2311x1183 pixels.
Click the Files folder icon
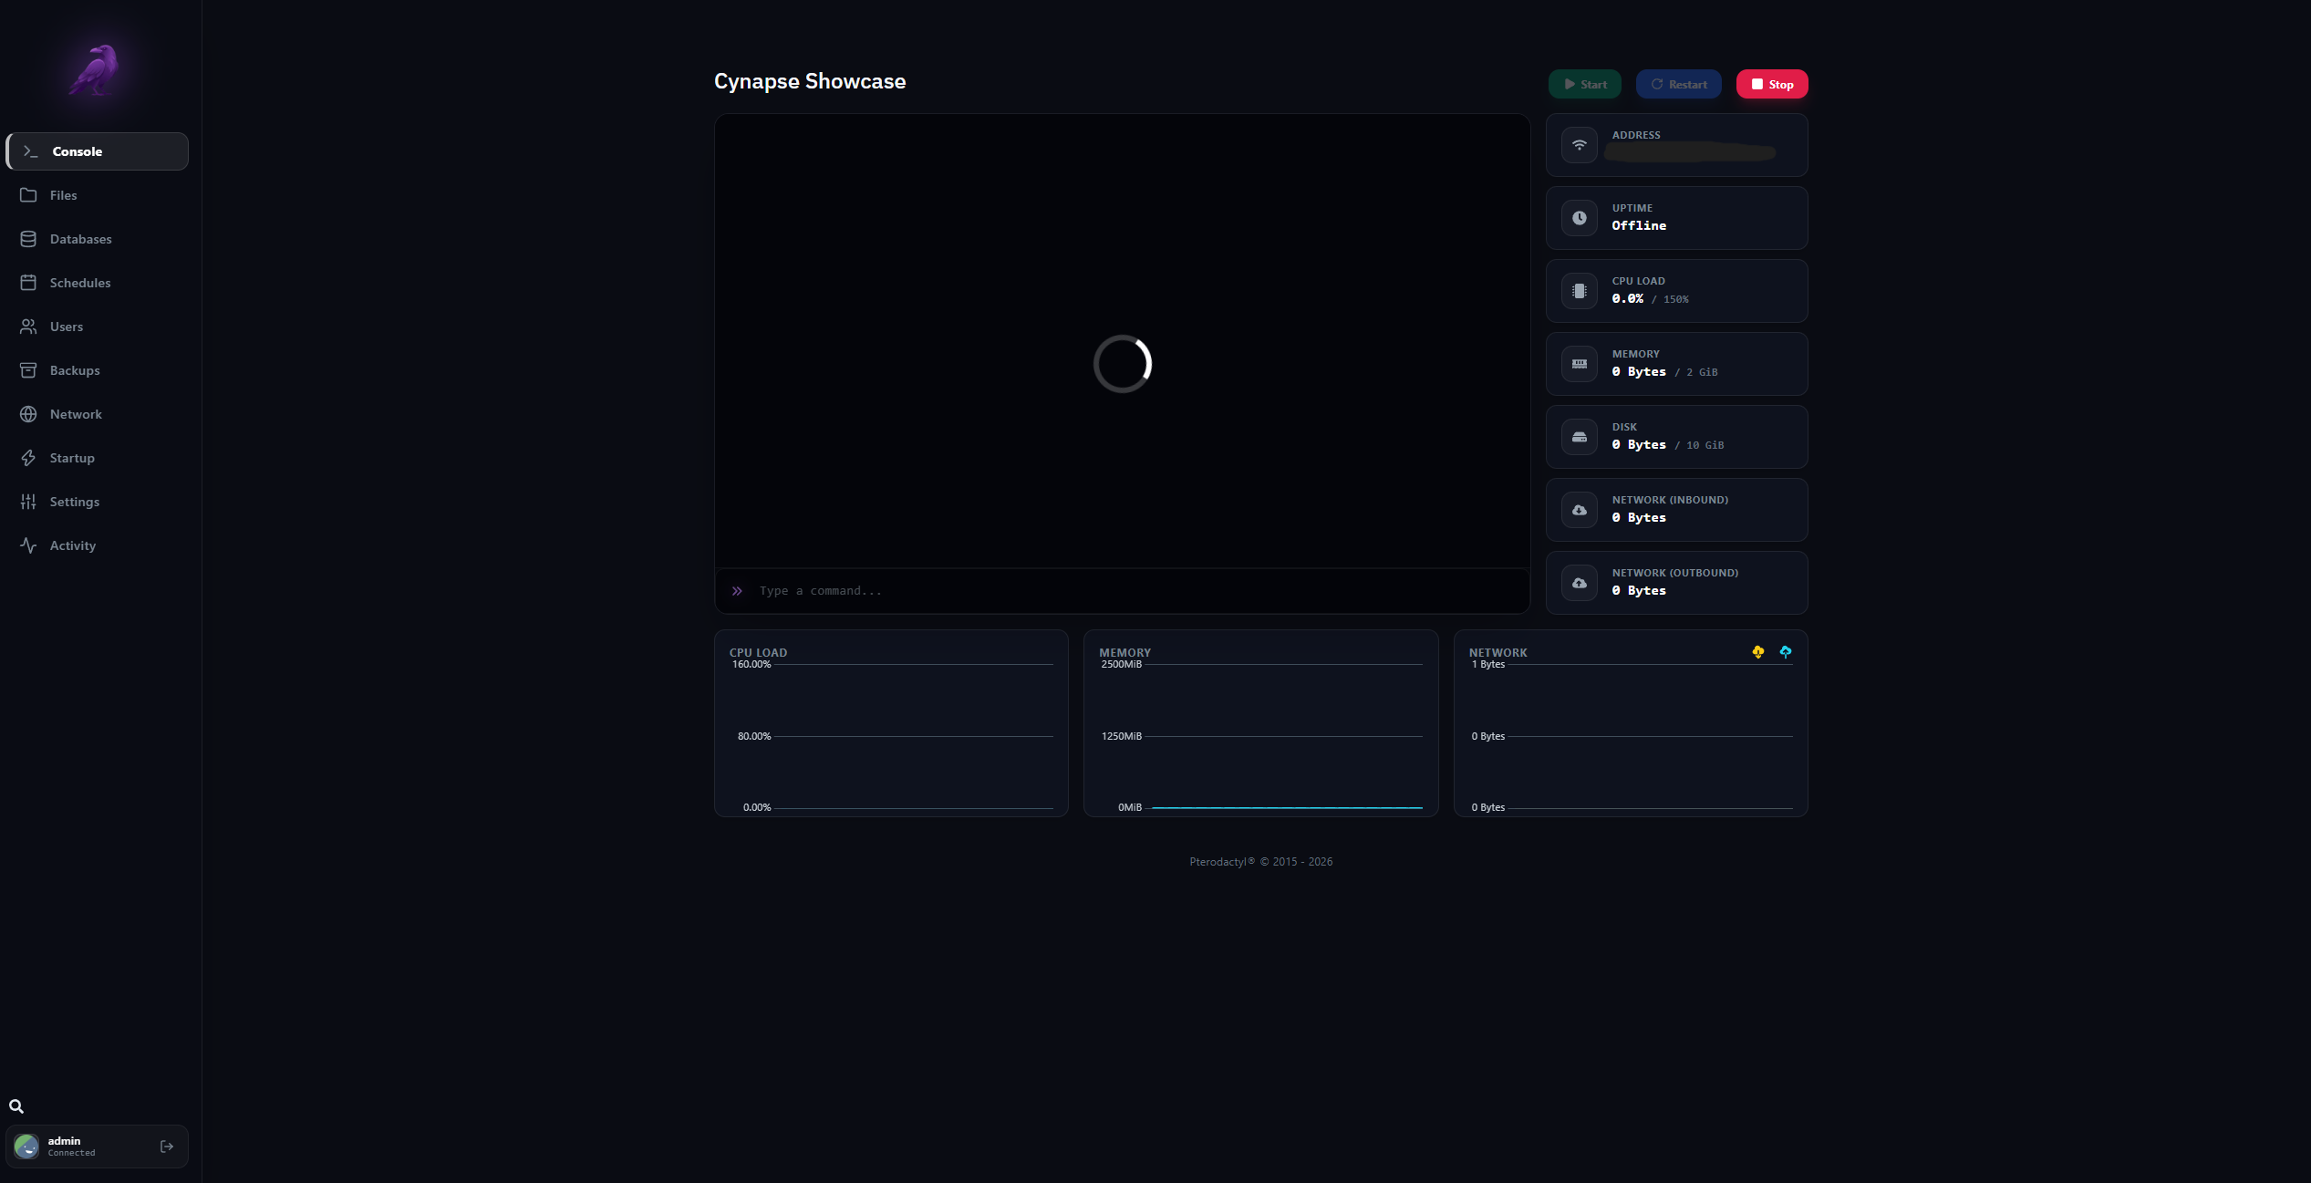pos(28,195)
